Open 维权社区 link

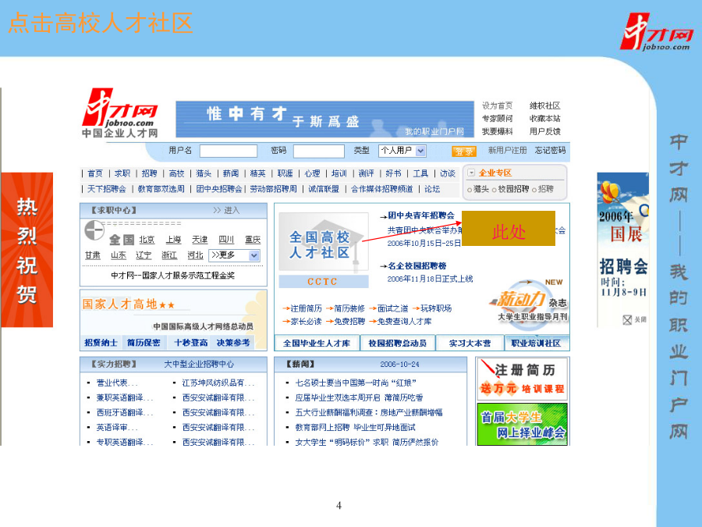[545, 105]
